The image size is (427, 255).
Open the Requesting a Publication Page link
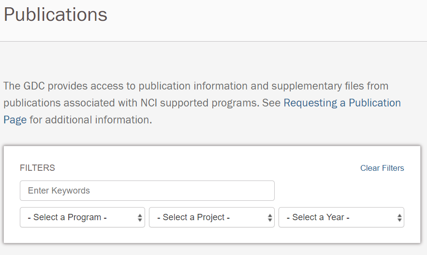342,103
